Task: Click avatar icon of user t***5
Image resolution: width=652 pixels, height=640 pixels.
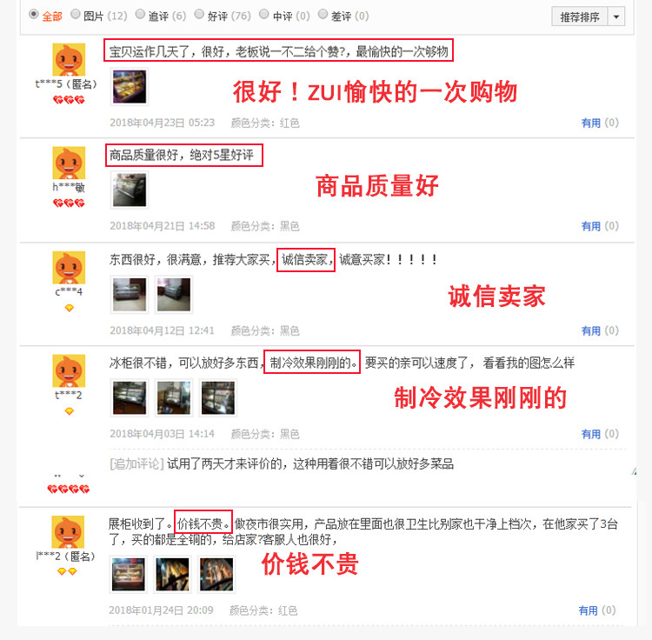Action: (69, 59)
